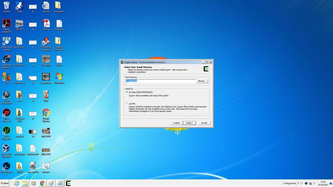333x187 pixels.
Task: Click the Cygwin Setup taskbar button
Action: click(x=68, y=183)
